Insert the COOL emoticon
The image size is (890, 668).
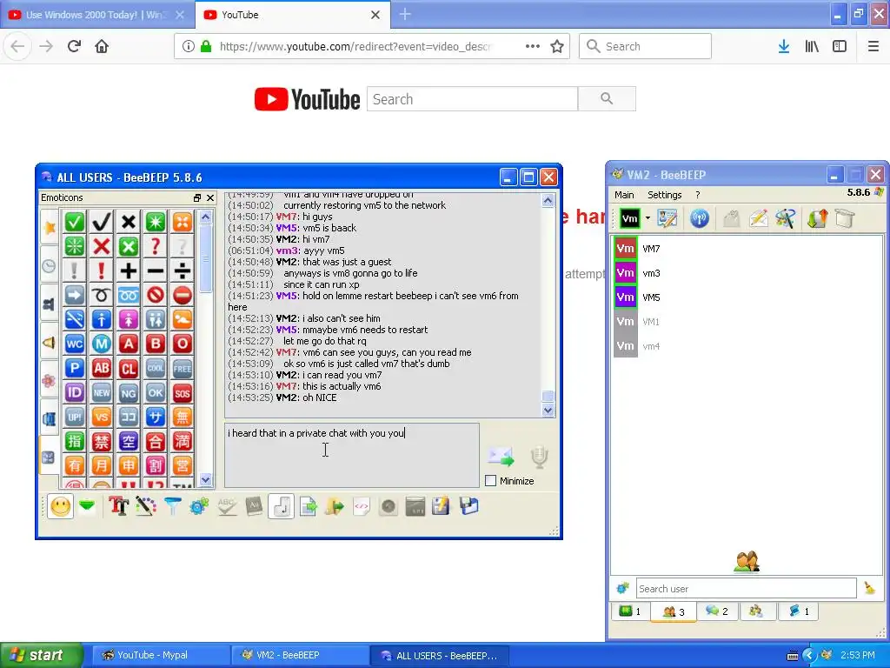click(x=155, y=368)
